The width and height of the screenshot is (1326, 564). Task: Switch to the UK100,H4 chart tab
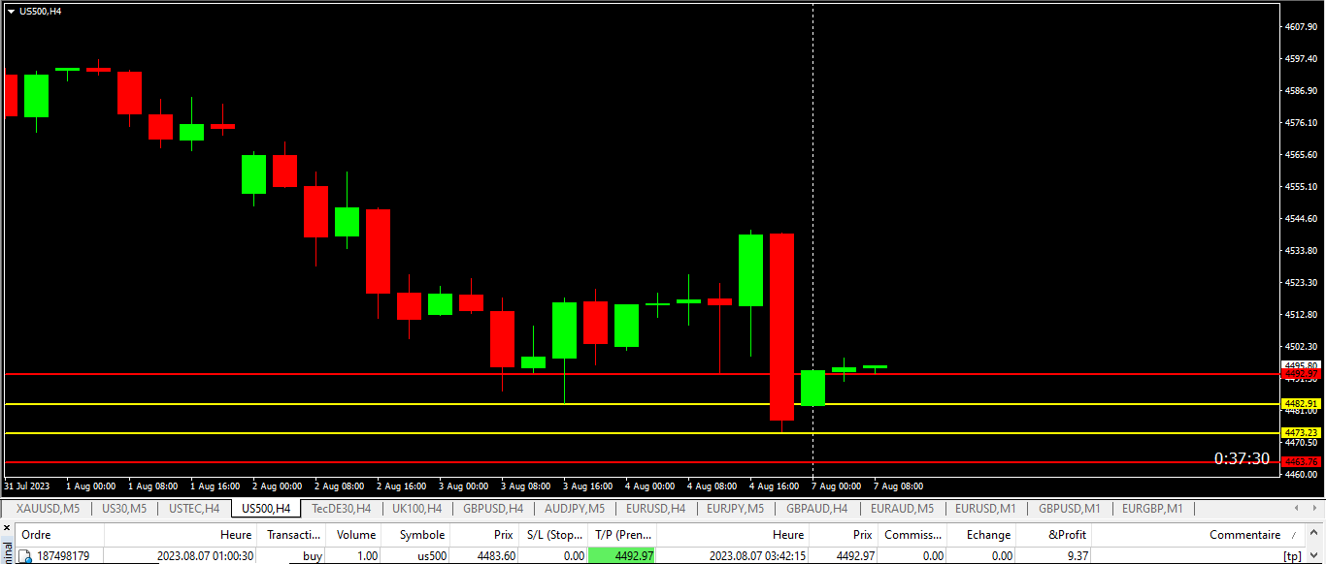416,509
